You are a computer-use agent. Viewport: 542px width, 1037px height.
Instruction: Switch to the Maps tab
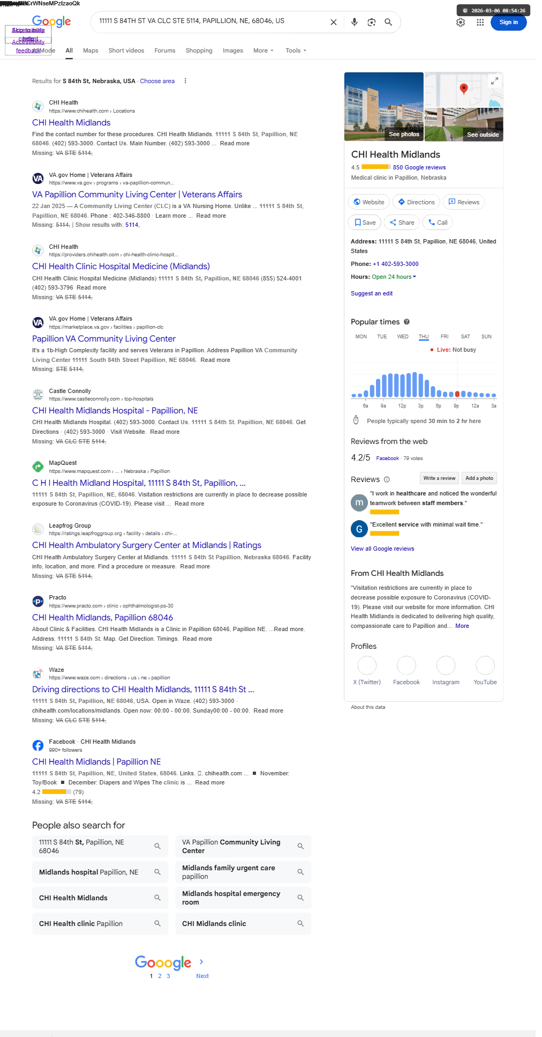click(x=91, y=50)
